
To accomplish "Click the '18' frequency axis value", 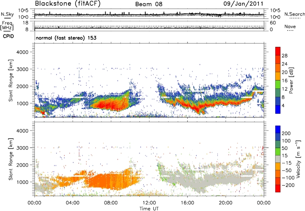I will [x=26, y=23].
